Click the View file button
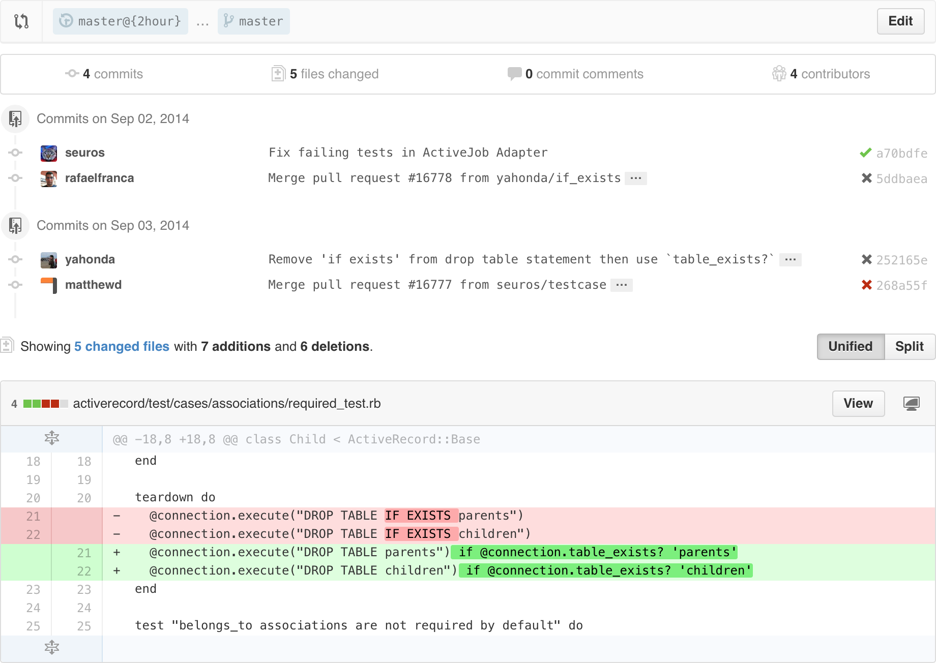 pyautogui.click(x=858, y=404)
